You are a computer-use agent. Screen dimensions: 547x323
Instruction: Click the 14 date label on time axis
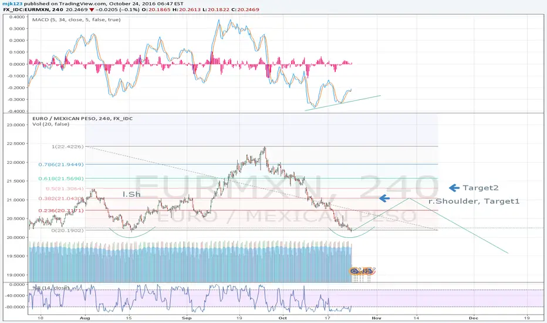pyautogui.click(x=417, y=318)
